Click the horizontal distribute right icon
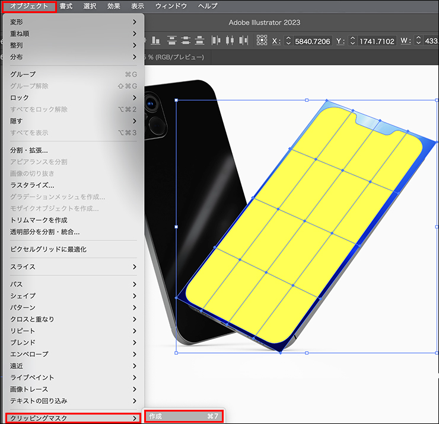439x424 pixels. (242, 40)
